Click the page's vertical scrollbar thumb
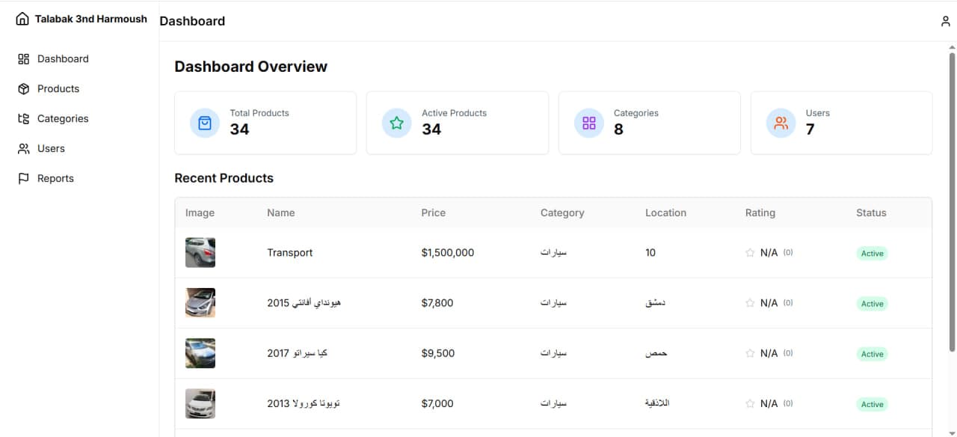The width and height of the screenshot is (957, 437). (952, 202)
